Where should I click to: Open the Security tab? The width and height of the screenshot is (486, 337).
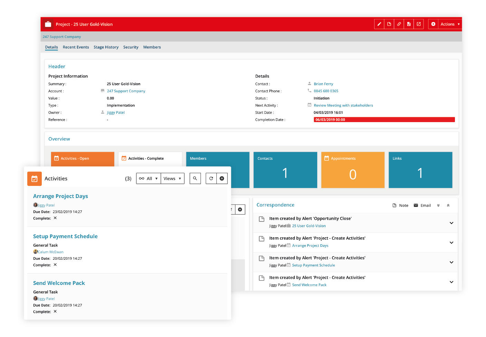pyautogui.click(x=131, y=47)
